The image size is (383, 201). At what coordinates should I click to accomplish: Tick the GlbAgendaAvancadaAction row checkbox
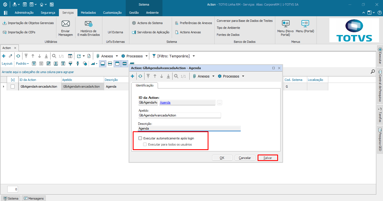tap(13, 87)
